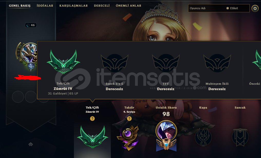Open the Karşılaşmalar tab
The image size is (261, 158).
pyautogui.click(x=74, y=6)
